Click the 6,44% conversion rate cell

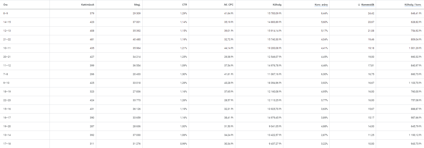point(324,13)
